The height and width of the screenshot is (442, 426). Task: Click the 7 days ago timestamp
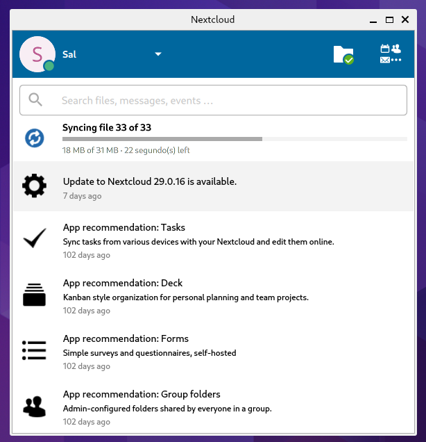pyautogui.click(x=82, y=195)
